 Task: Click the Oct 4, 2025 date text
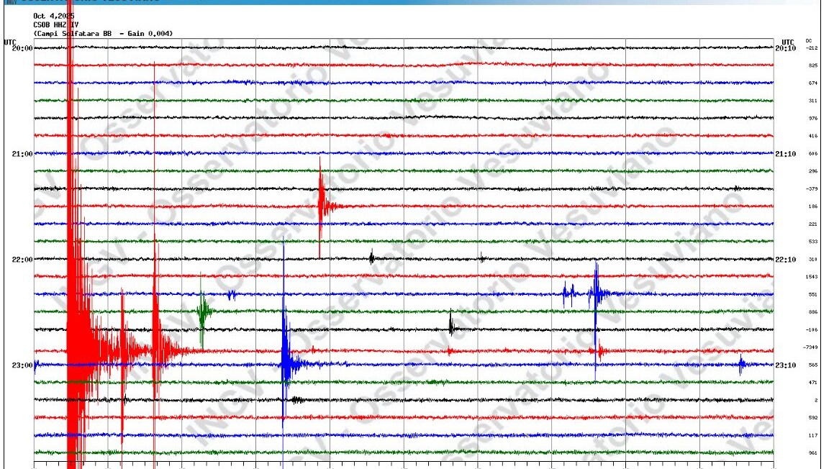54,16
